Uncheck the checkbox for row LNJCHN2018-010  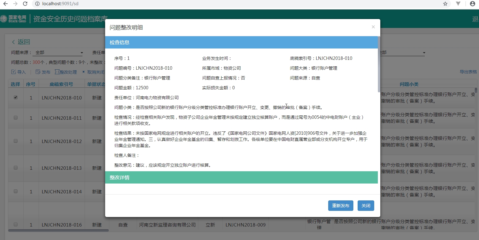click(16, 97)
